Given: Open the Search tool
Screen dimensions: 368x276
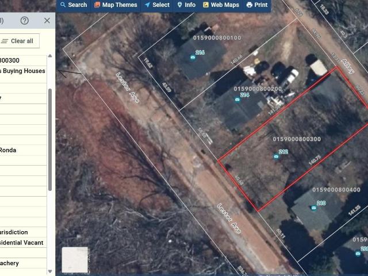Looking at the screenshot, I should 74,5.
